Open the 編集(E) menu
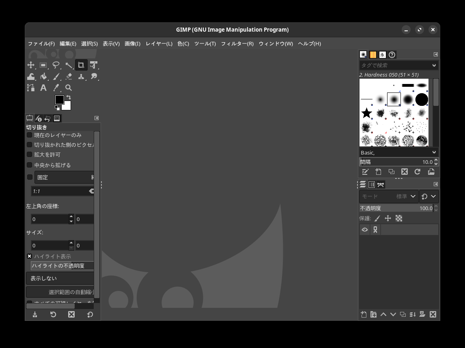Screen dimensions: 465x348 (68, 43)
